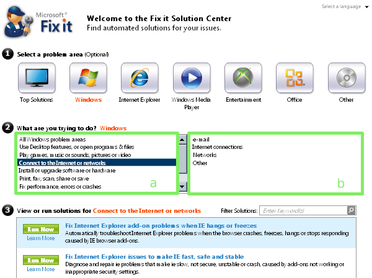Click the orange Windows label under its icon
Screen dimensions: 372x278
click(x=88, y=100)
